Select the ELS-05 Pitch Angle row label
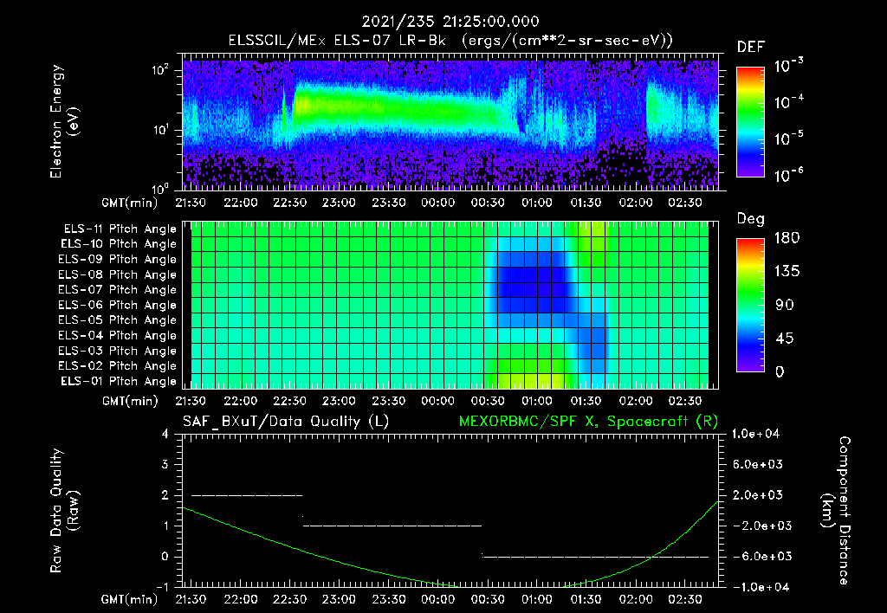Screen dimensions: 887x613 118,320
